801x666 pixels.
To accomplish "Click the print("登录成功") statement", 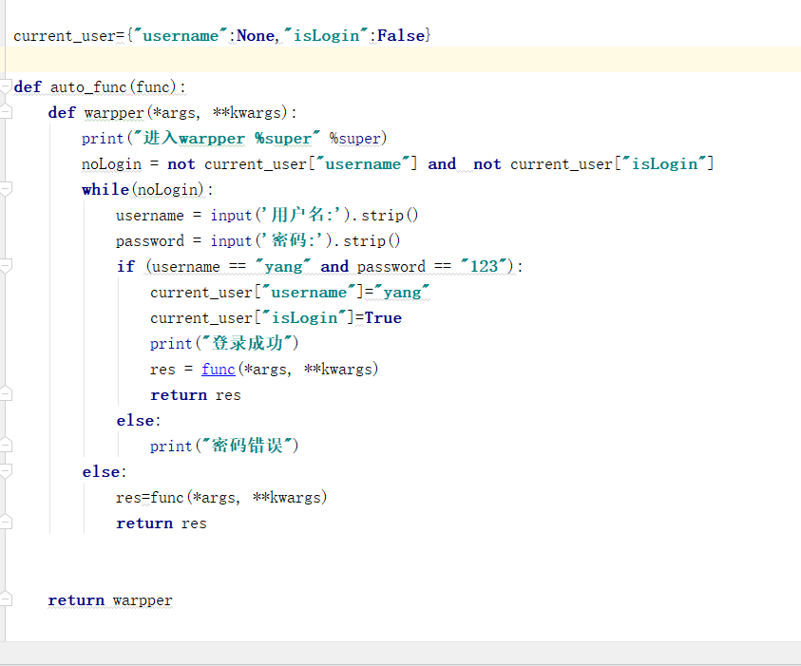I will pos(224,343).
